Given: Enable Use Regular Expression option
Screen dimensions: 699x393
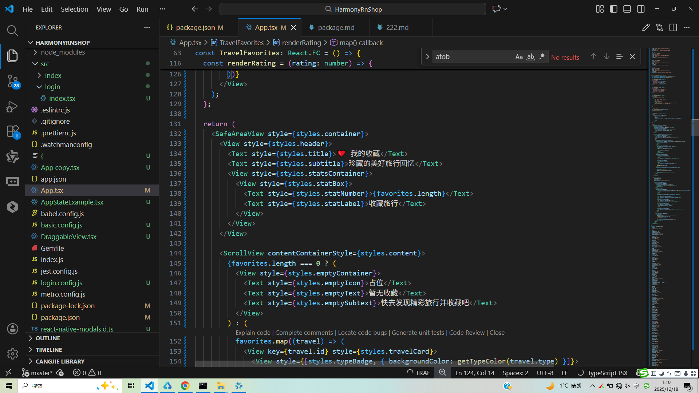Looking at the screenshot, I should coord(542,57).
